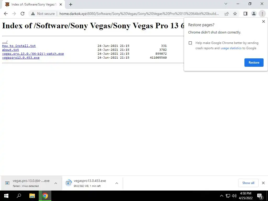Go back to the previous page
The height and width of the screenshot is (201, 268).
(x=6, y=14)
